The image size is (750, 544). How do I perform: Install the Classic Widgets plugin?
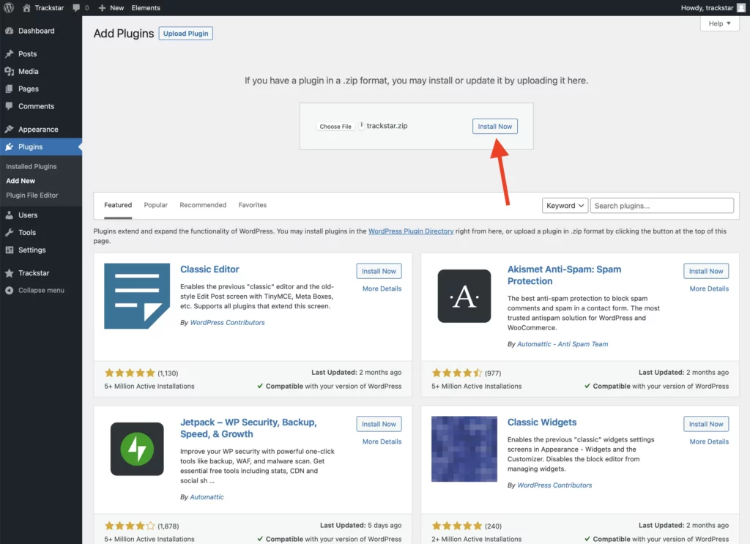tap(706, 424)
